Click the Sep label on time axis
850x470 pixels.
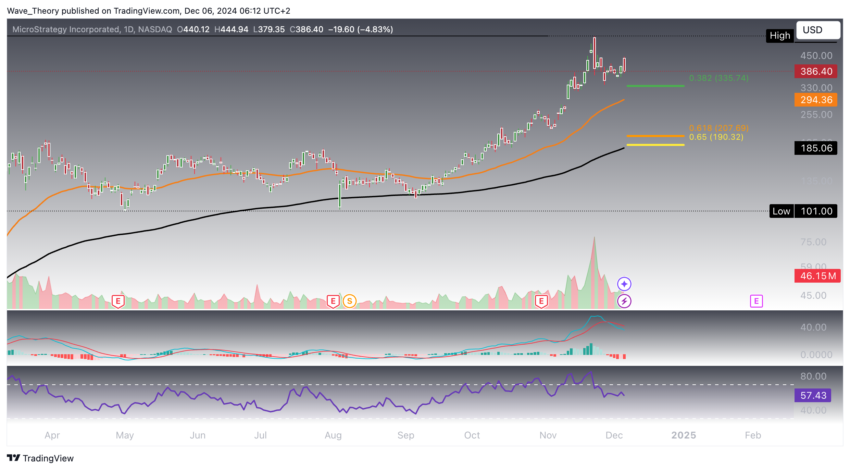(406, 435)
